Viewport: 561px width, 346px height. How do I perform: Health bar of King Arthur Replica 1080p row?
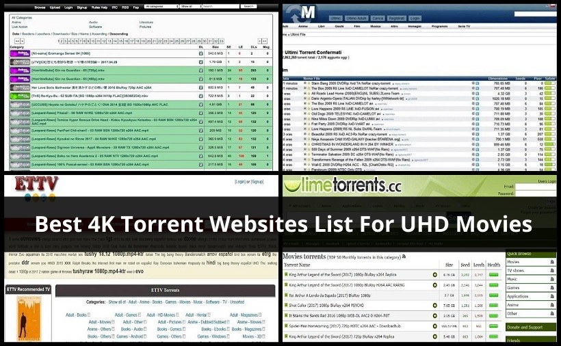pyautogui.click(x=493, y=275)
